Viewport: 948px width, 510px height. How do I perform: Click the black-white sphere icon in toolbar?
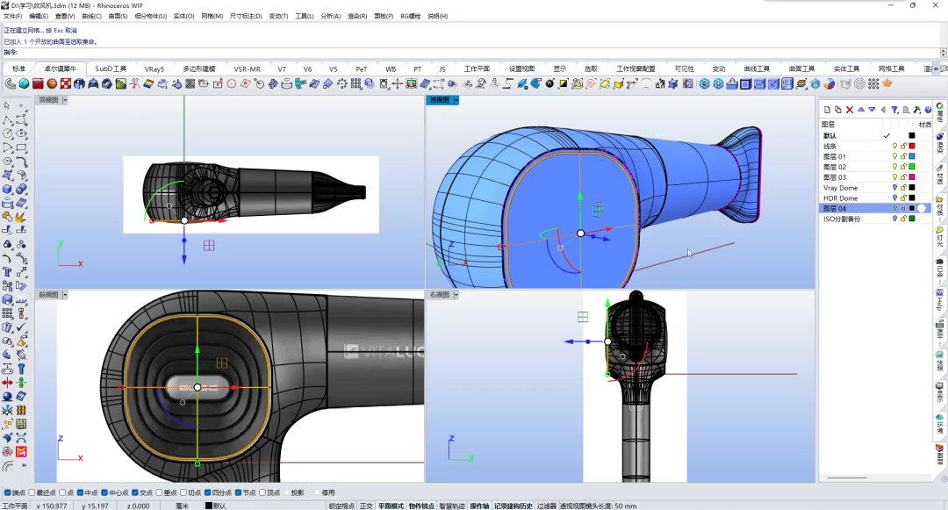pyautogui.click(x=549, y=84)
